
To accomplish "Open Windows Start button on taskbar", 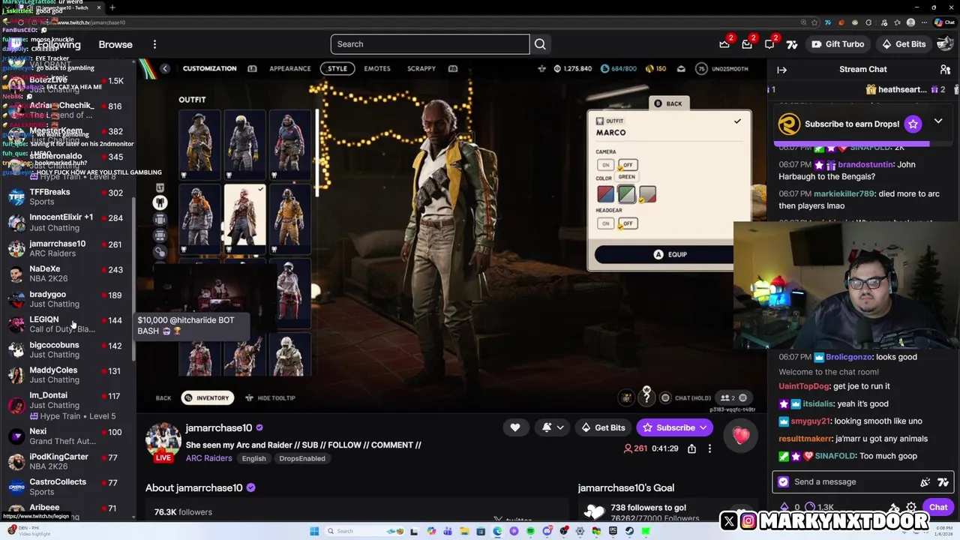I will click(314, 531).
